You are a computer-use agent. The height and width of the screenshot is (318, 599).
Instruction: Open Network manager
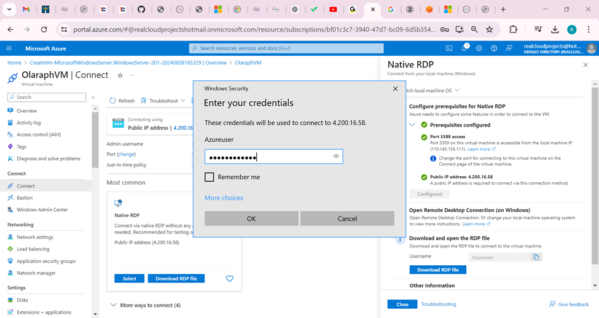(x=36, y=273)
